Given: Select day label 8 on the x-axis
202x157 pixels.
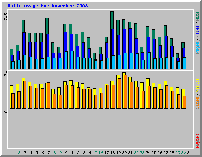Looking at the screenshot, I should (x=54, y=153).
